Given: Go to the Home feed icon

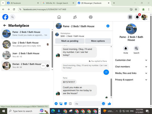Looking at the screenshot, I should [x=59, y=17].
